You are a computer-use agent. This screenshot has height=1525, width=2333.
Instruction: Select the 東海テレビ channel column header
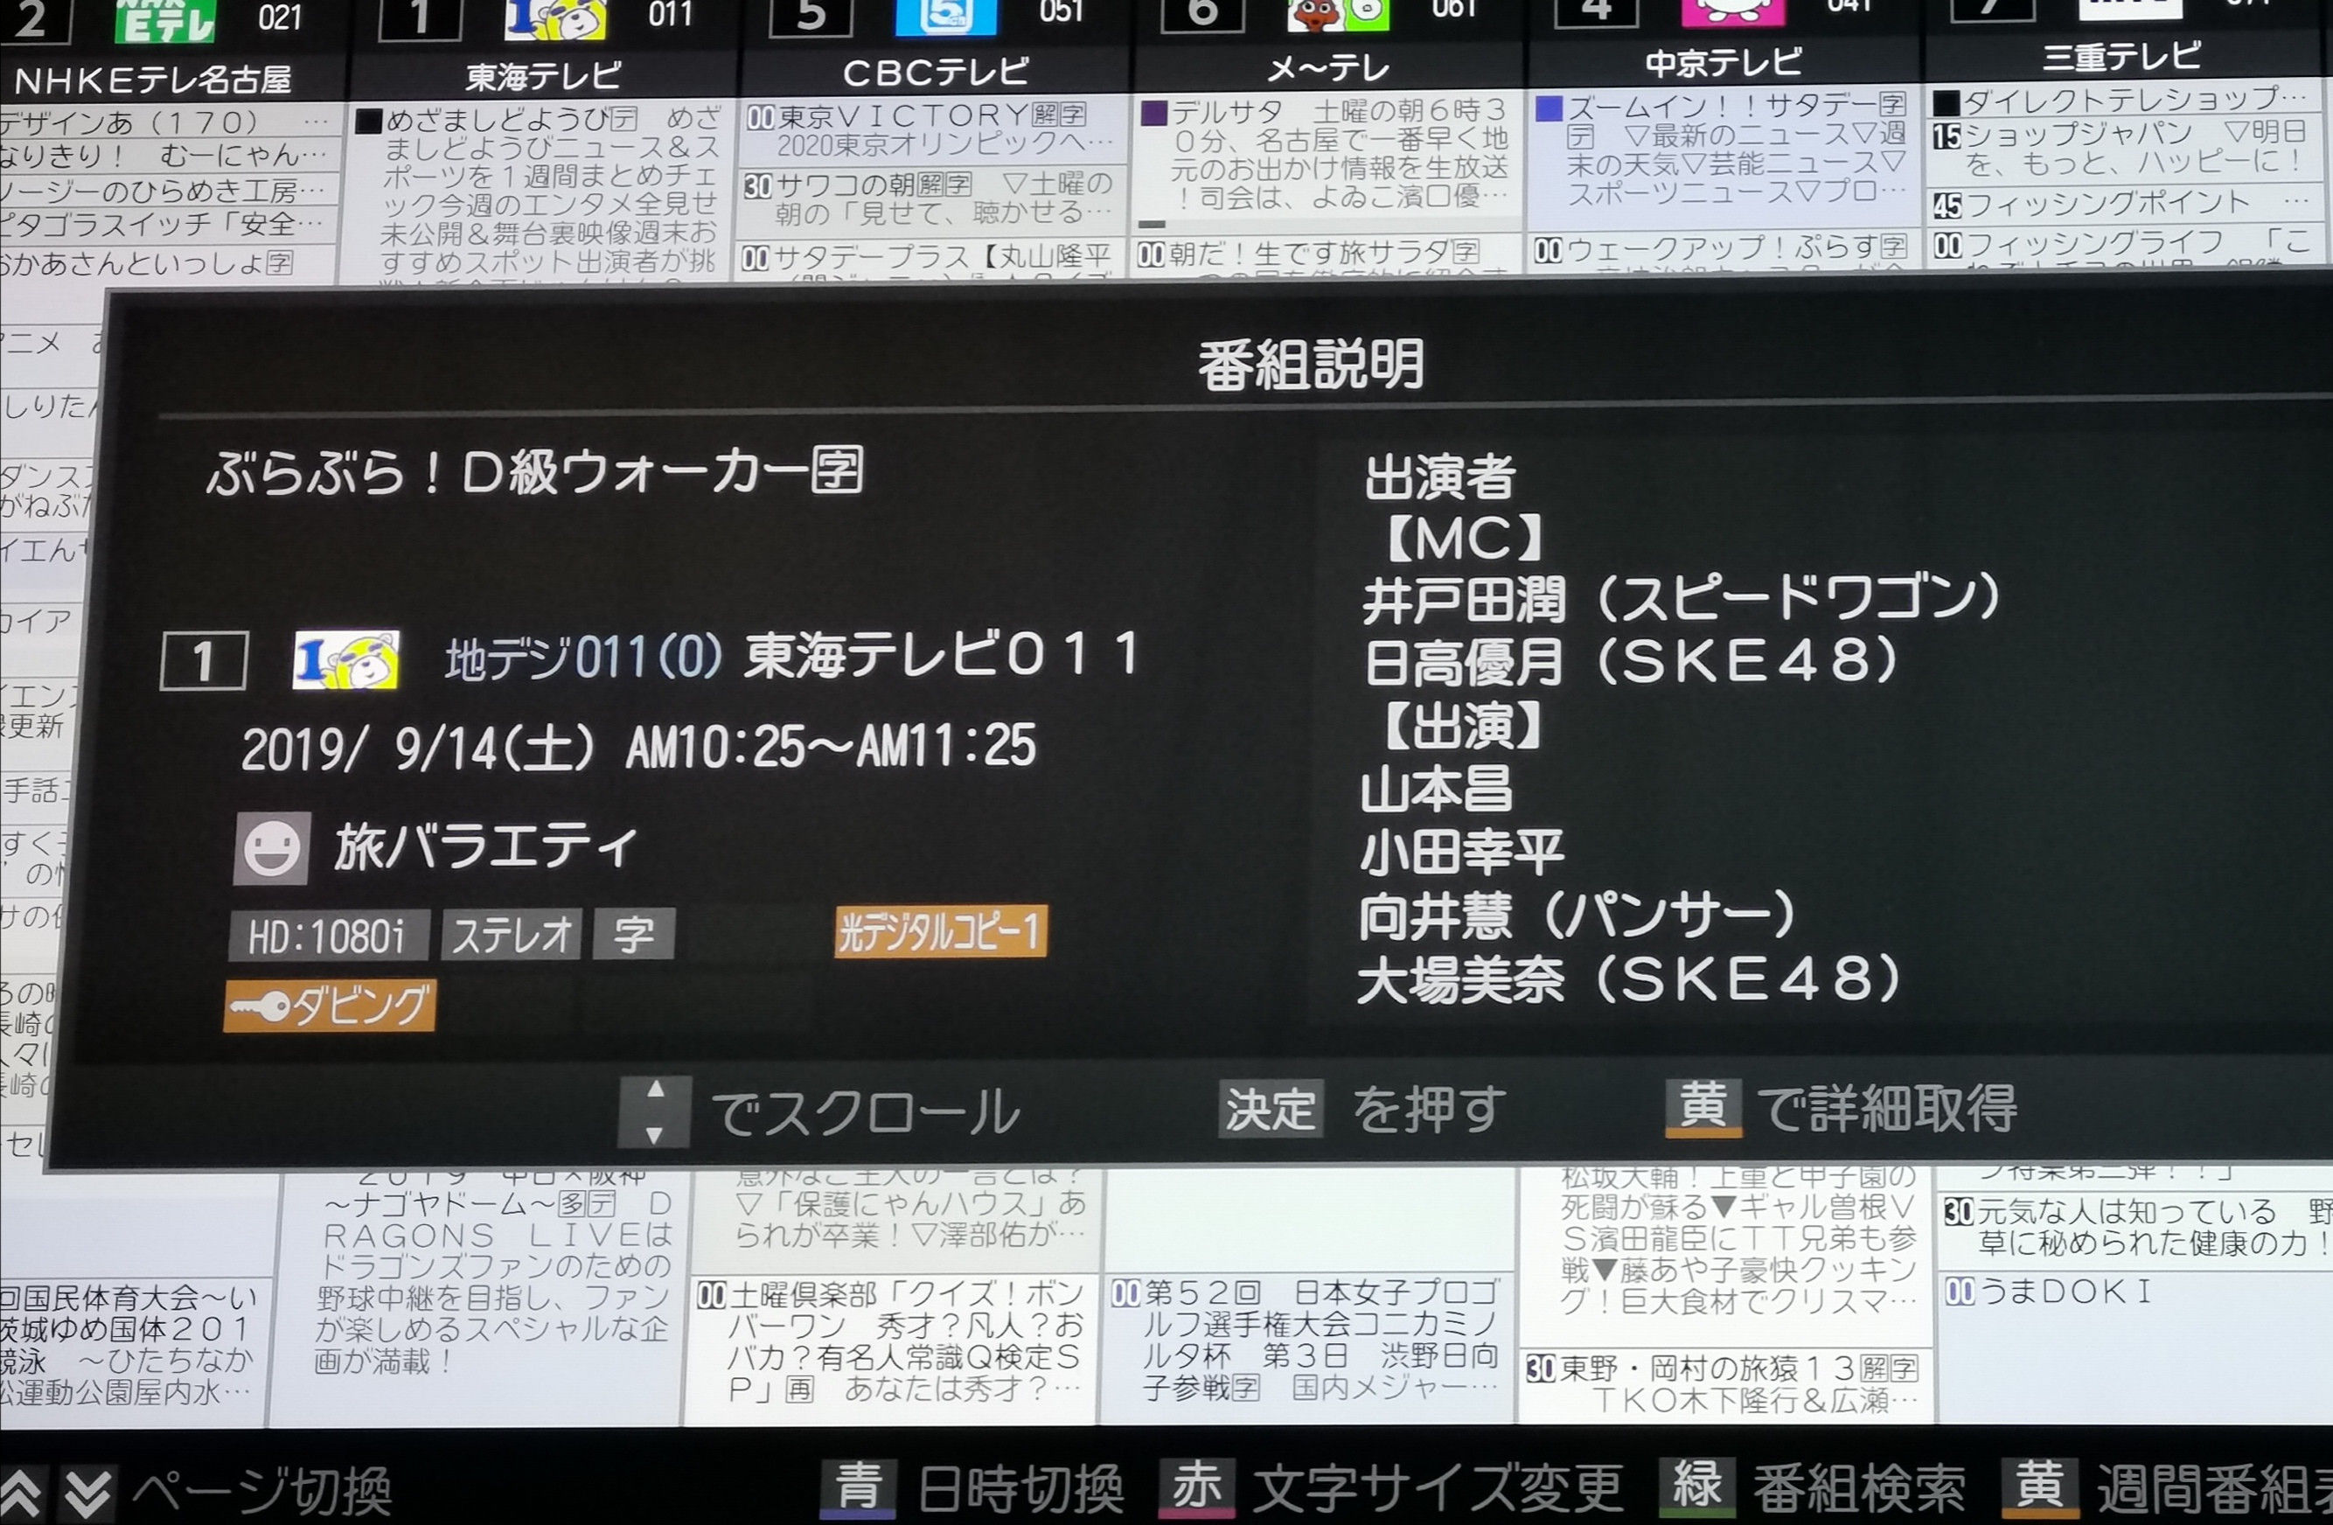pos(542,74)
